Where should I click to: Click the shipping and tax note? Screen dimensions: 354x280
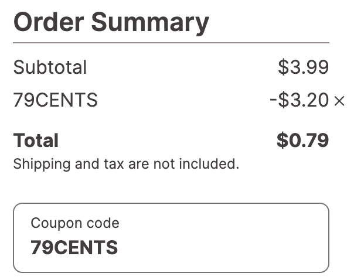tap(126, 164)
